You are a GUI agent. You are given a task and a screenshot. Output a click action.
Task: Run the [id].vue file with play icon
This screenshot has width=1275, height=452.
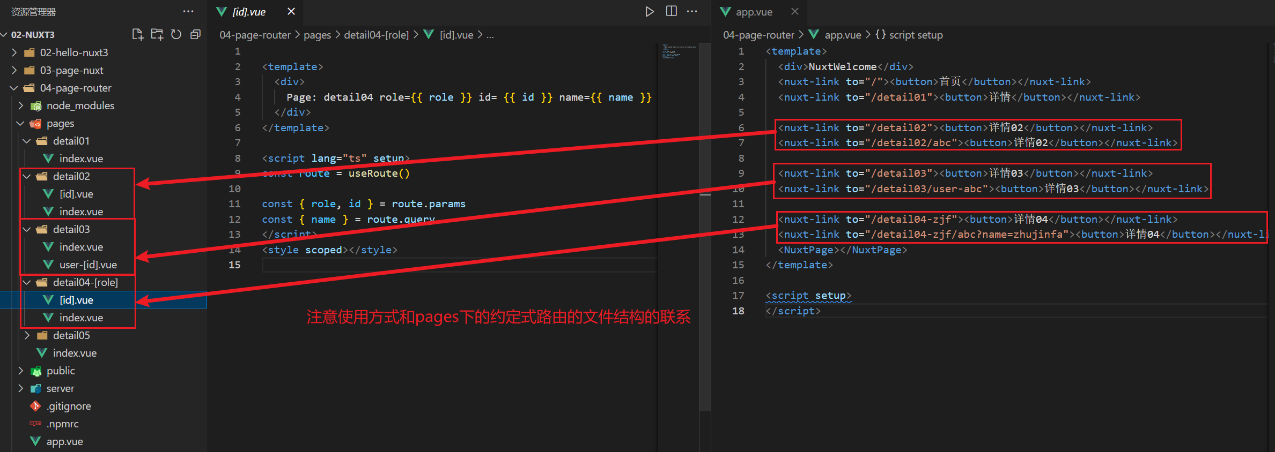click(650, 11)
